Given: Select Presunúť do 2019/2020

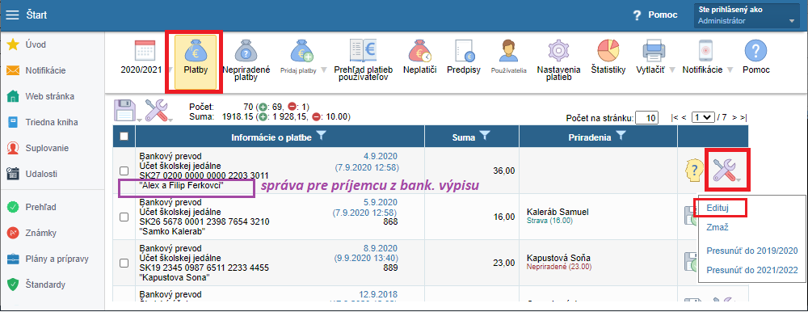Looking at the screenshot, I should 751,251.
